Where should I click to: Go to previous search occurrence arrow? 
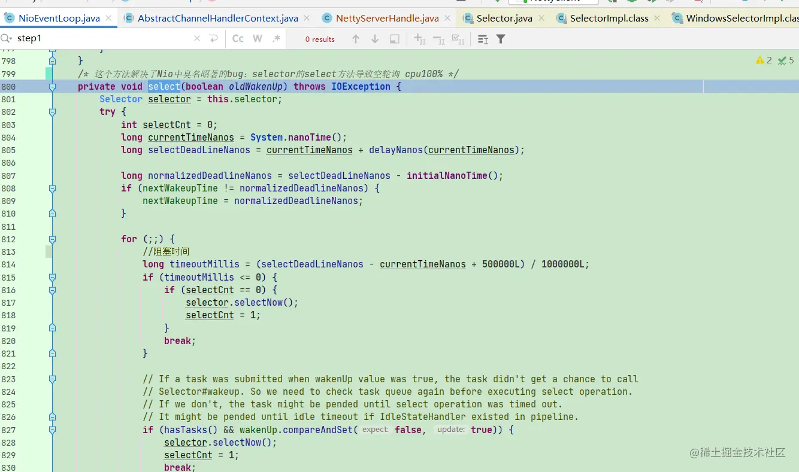[x=356, y=39]
